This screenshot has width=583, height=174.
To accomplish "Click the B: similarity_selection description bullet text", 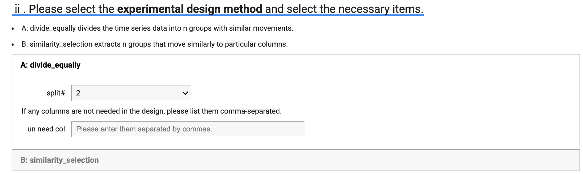I will (154, 44).
